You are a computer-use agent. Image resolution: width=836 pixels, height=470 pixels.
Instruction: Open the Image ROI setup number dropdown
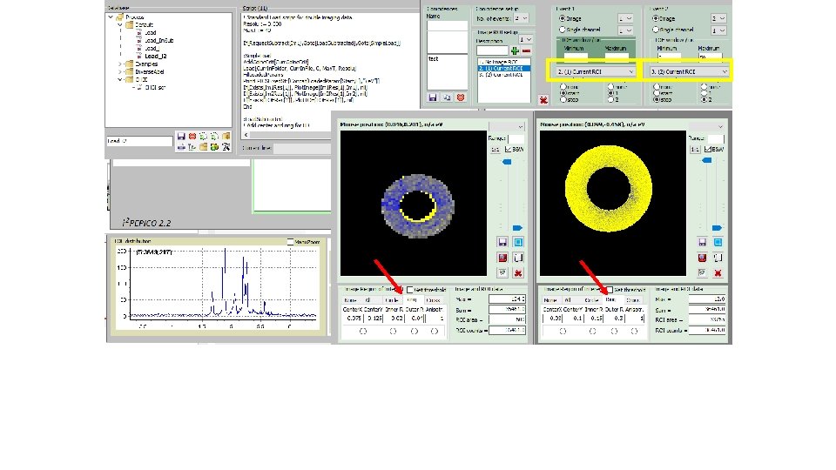point(526,40)
